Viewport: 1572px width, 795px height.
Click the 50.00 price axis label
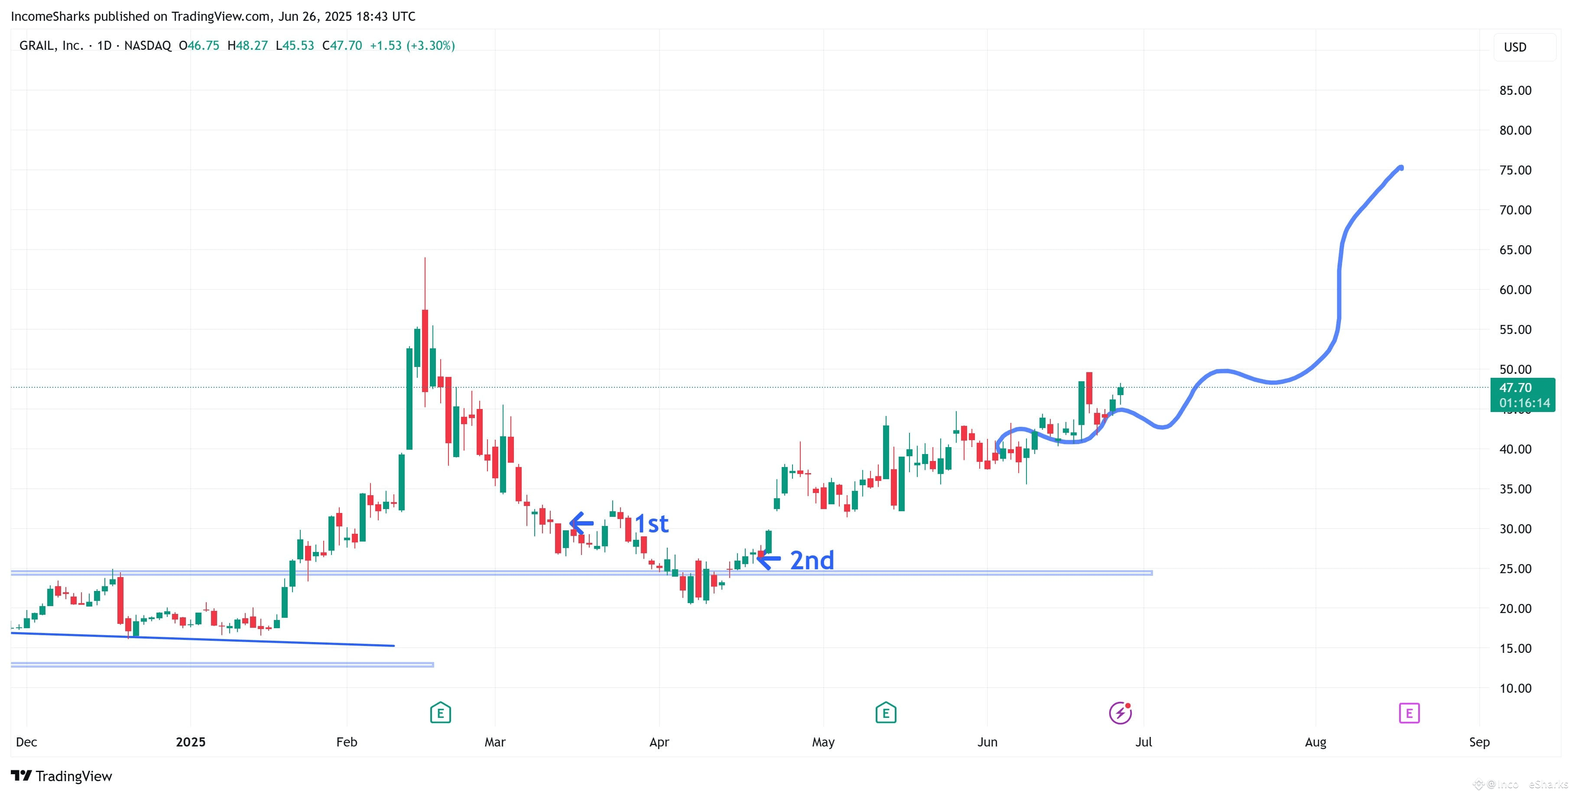[x=1515, y=369]
